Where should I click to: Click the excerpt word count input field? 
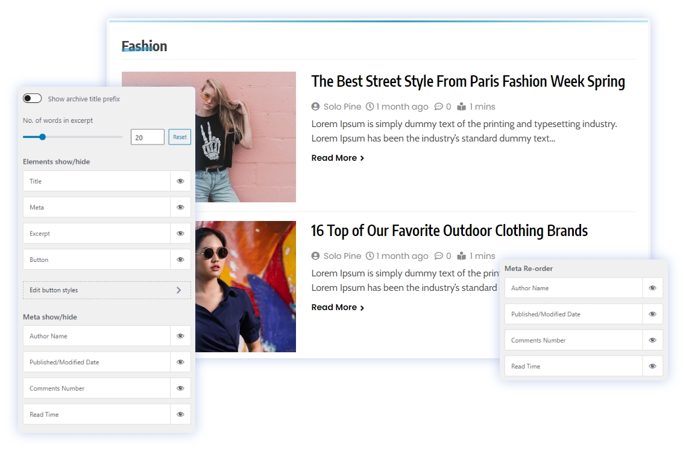[x=147, y=137]
